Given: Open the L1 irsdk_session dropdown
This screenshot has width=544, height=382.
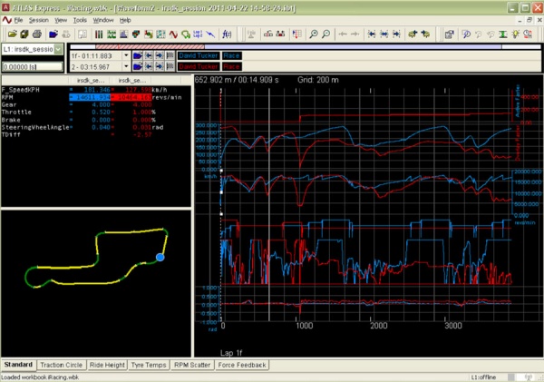Looking at the screenshot, I should [59, 49].
